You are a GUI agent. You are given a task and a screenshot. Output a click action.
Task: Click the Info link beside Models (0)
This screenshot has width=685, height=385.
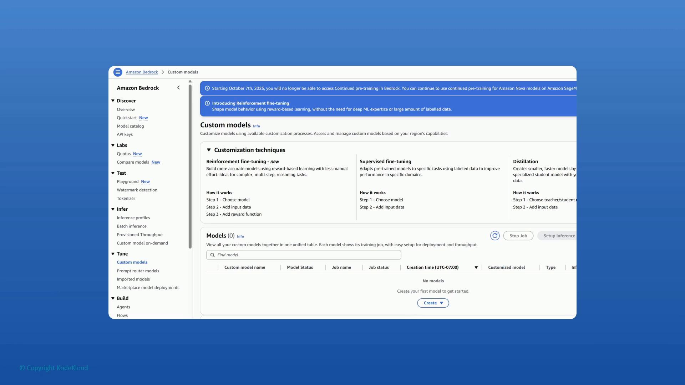click(240, 236)
